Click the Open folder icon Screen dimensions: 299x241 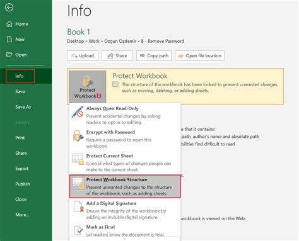point(9,55)
